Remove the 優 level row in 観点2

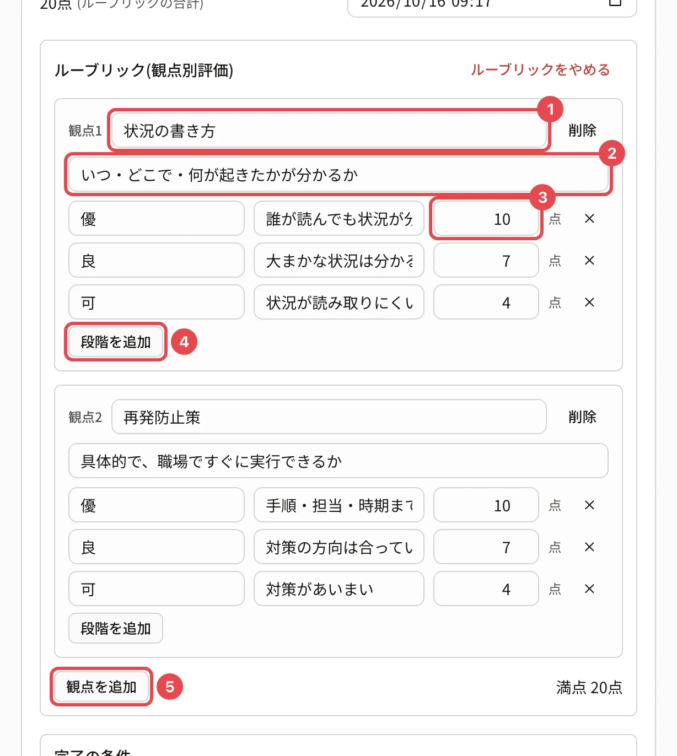pos(589,505)
